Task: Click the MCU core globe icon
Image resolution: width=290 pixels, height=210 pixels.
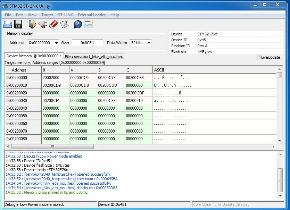Action: click(x=78, y=24)
